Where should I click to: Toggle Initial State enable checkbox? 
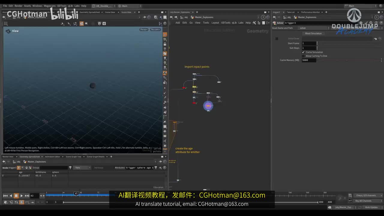(277, 39)
